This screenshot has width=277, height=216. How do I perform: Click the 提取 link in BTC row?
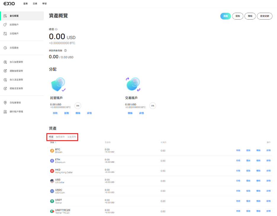click(x=248, y=151)
